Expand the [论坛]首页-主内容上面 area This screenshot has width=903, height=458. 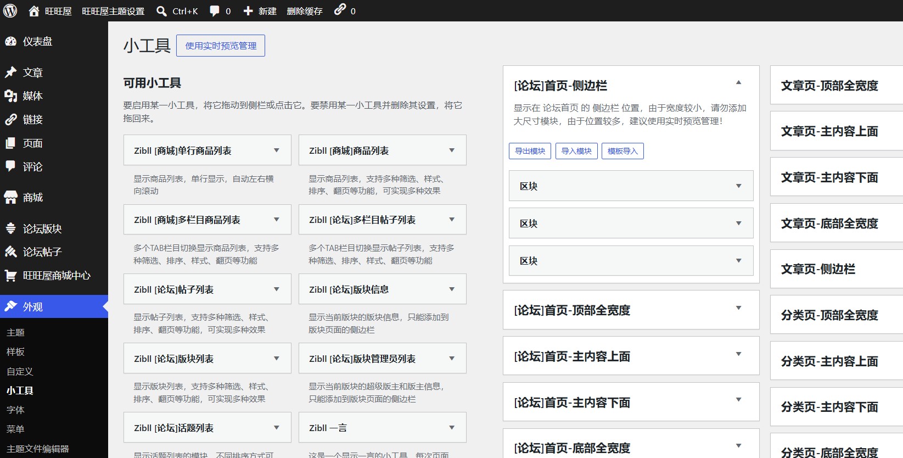pyautogui.click(x=739, y=354)
